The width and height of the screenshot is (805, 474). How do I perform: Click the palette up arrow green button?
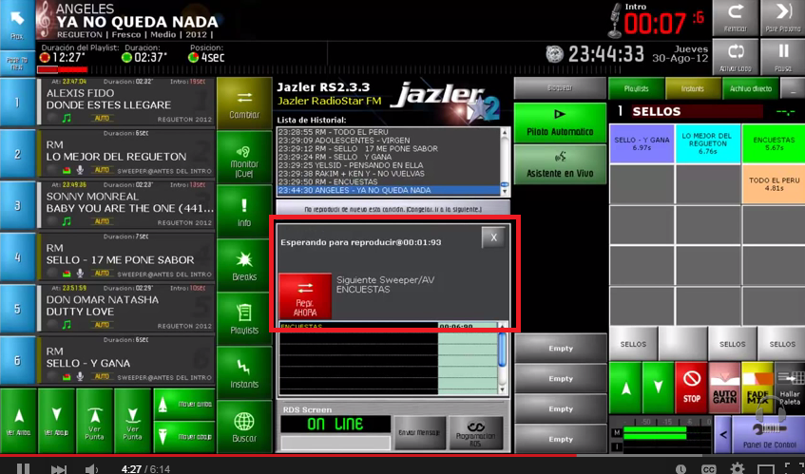(x=625, y=388)
